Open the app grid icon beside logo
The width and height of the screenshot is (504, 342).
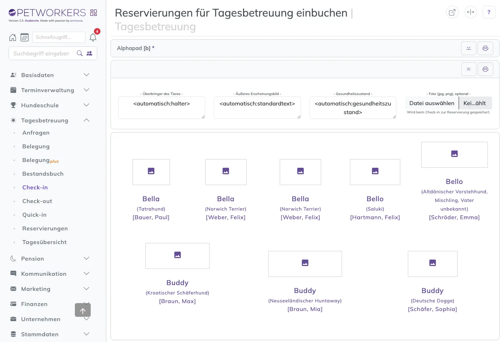[x=94, y=13]
